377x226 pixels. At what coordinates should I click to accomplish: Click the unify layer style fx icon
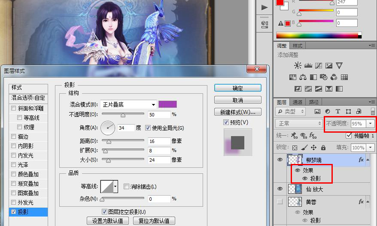313,136
